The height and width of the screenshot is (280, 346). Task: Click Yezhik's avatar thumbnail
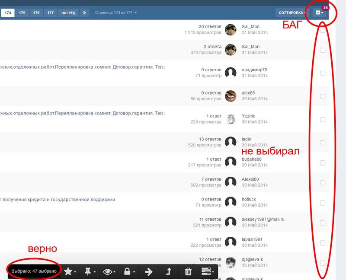231,119
